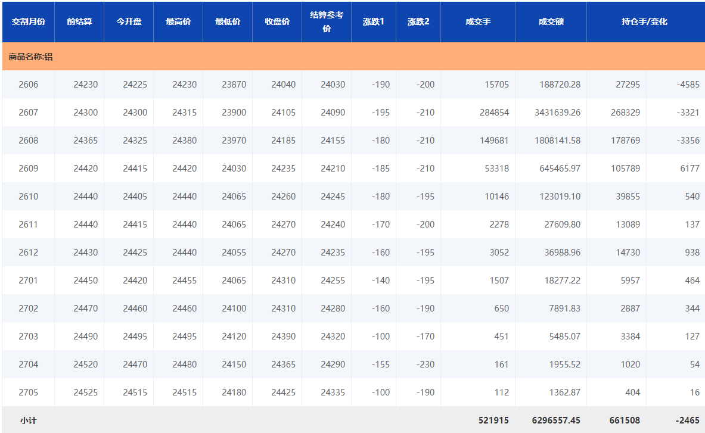Select delivery month 2703 cell

29,337
